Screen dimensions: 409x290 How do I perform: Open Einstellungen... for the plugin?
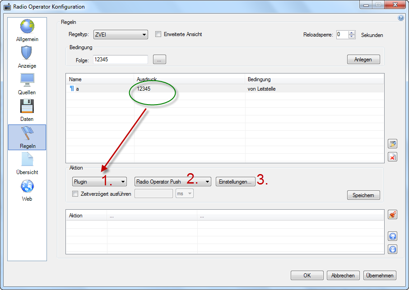click(235, 182)
